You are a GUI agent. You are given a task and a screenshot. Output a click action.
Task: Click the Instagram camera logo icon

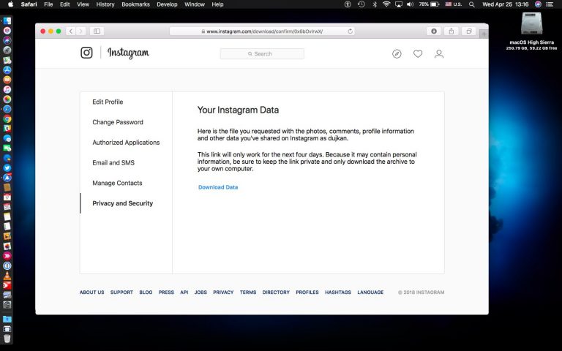coord(86,53)
